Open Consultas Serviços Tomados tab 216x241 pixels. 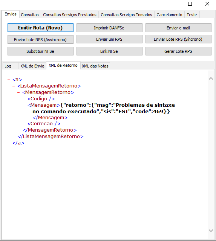click(126, 15)
